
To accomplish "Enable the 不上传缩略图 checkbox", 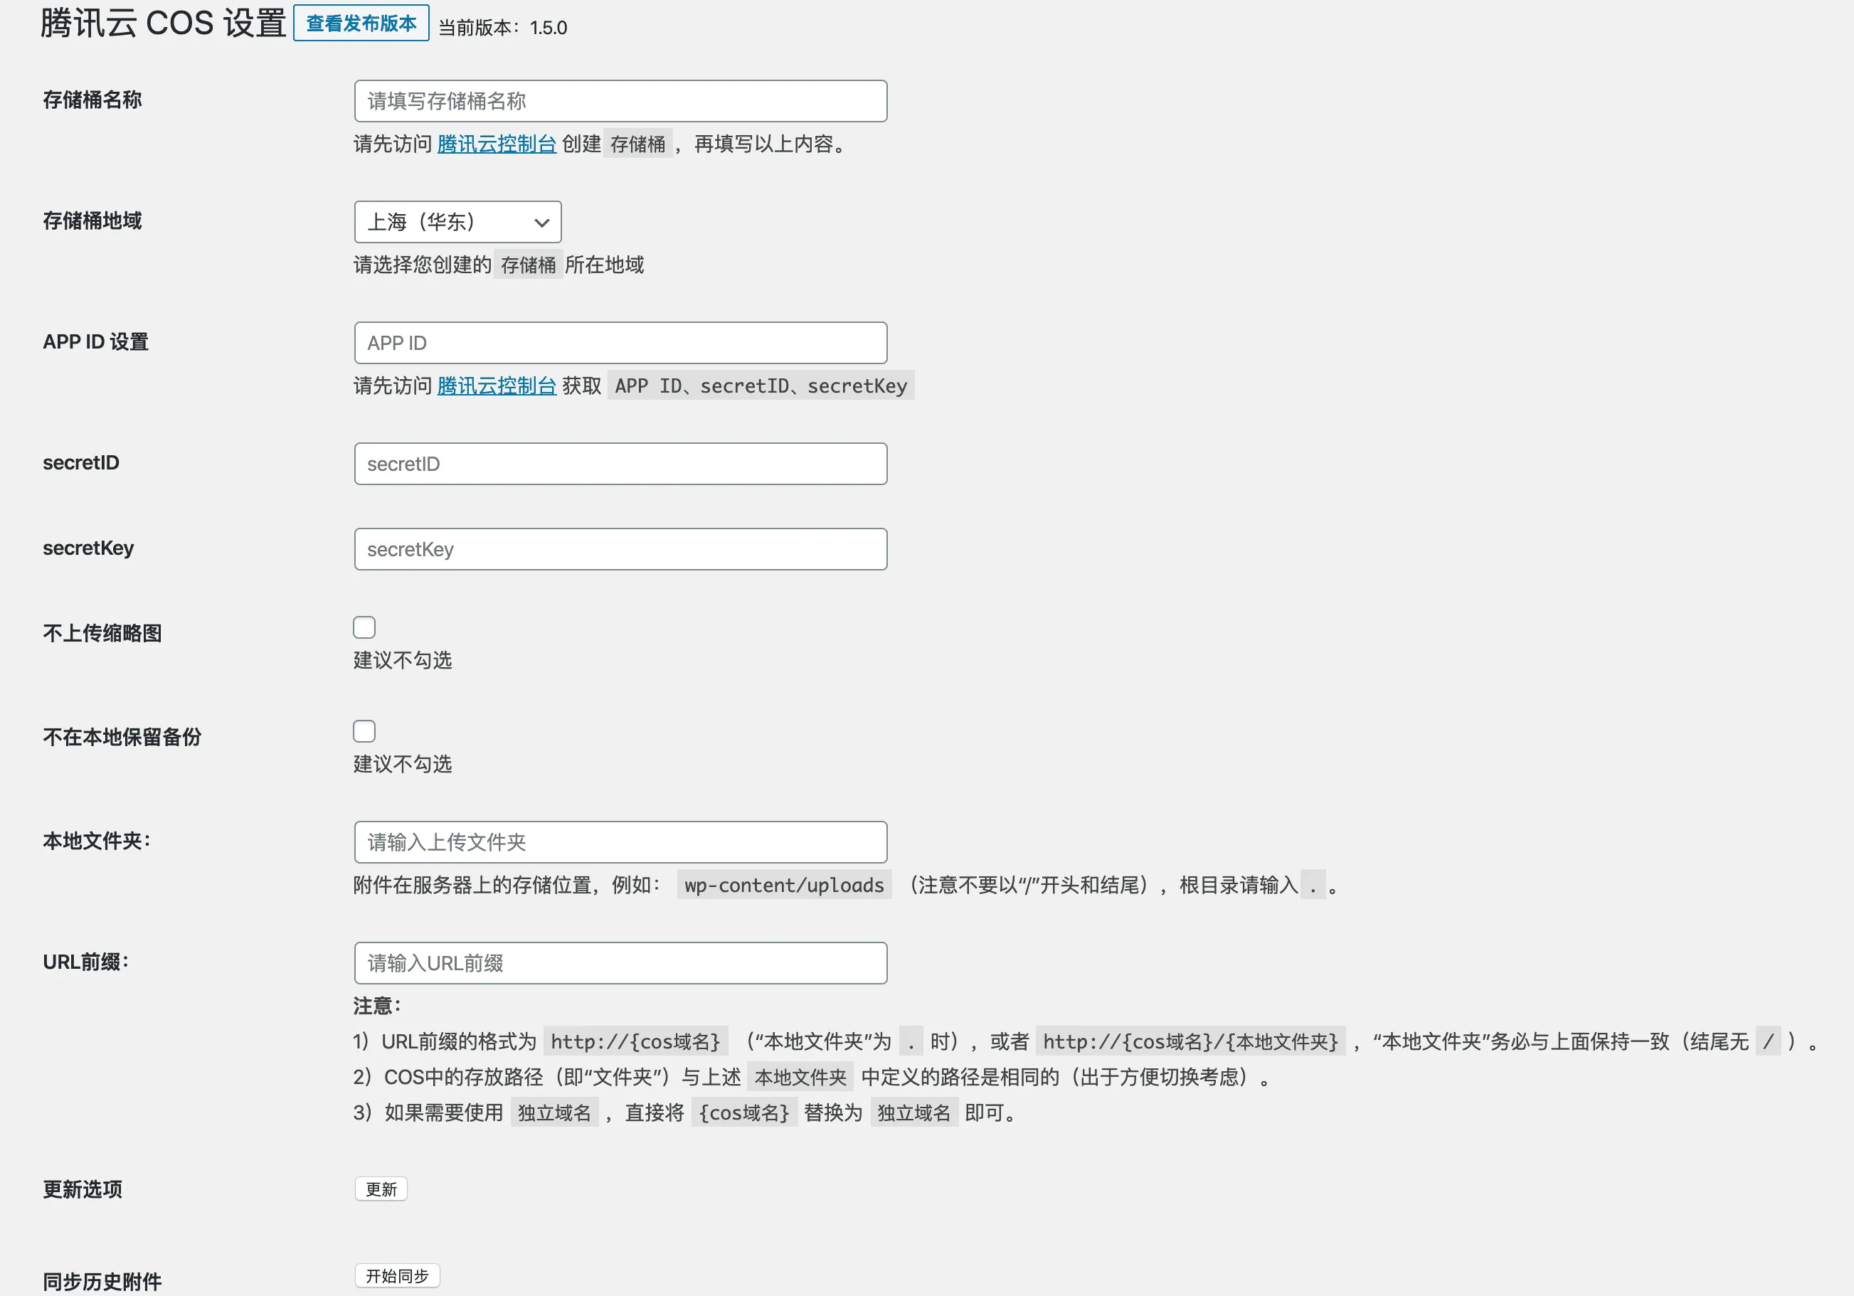I will [x=364, y=627].
